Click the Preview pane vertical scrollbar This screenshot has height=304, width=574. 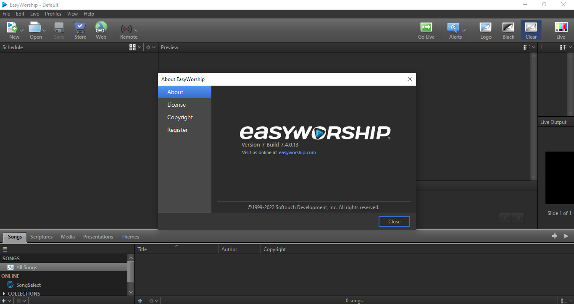(x=534, y=117)
